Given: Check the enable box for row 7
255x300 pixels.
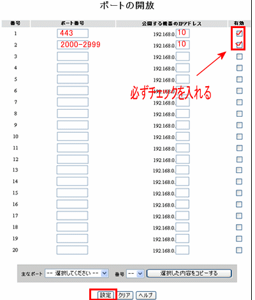Looking at the screenshot, I should 240,102.
